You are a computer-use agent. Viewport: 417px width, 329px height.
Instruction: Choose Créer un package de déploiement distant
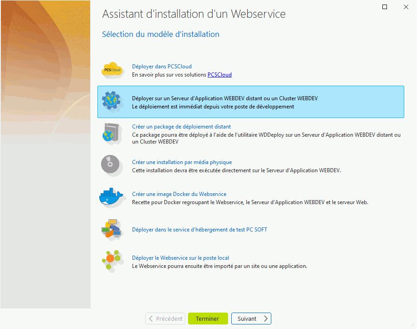(181, 126)
